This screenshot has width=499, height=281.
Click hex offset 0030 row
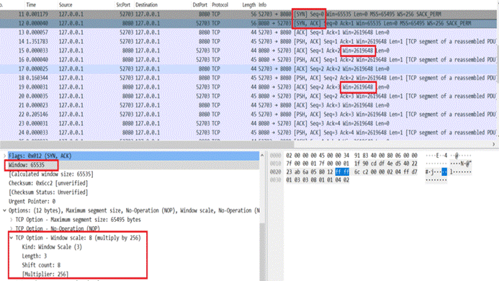pyautogui.click(x=276, y=180)
